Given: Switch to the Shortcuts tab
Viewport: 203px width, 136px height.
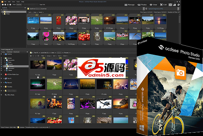Looking at the screenshot, I should pos(16,52).
